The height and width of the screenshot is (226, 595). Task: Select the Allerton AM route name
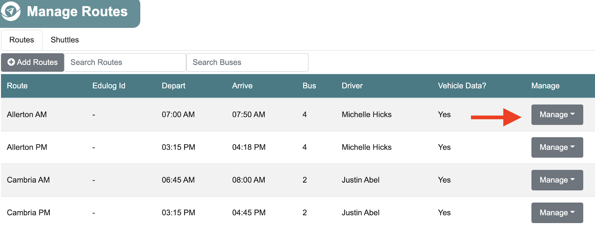coord(27,115)
